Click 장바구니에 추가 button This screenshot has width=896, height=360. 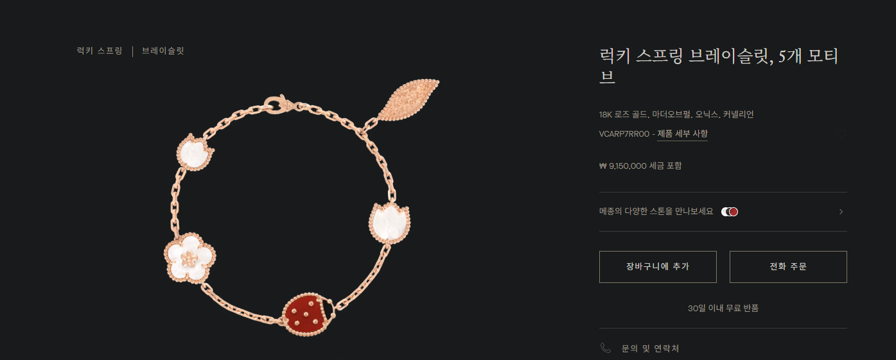click(x=658, y=266)
